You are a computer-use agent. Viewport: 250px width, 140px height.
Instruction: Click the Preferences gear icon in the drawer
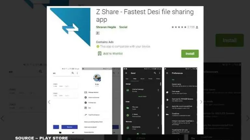pos(86,103)
